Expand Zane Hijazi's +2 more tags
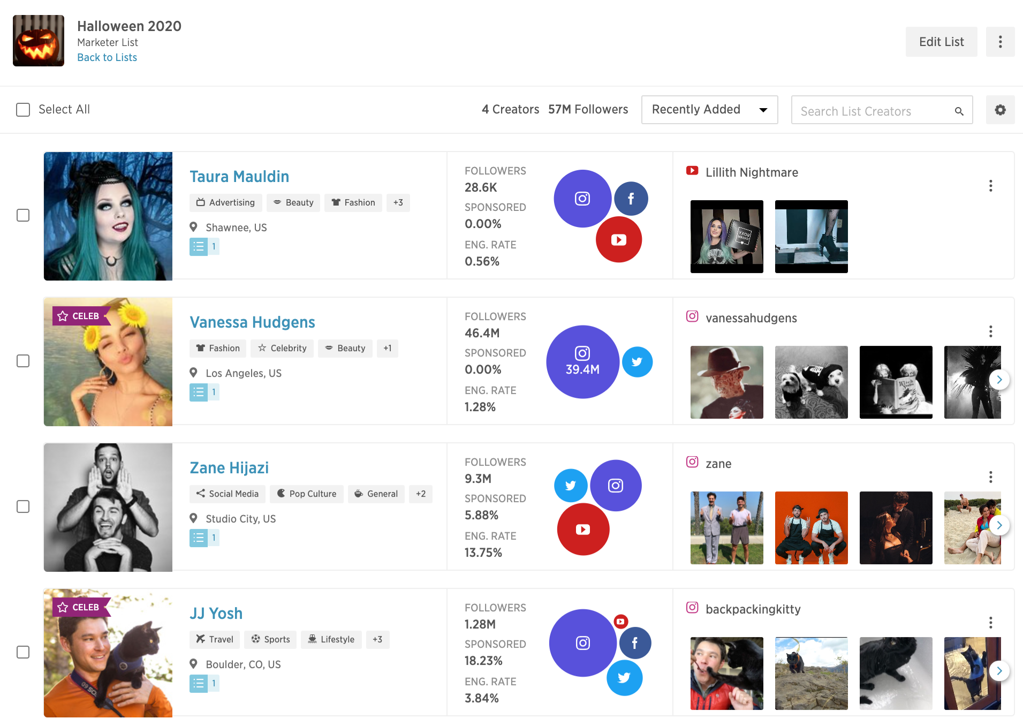The width and height of the screenshot is (1023, 727). click(421, 494)
